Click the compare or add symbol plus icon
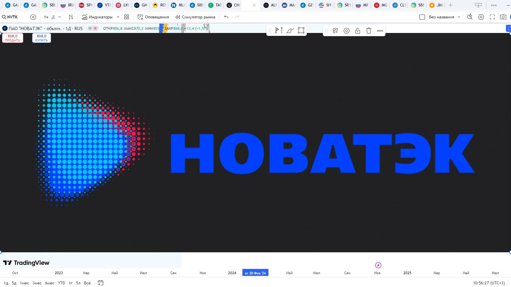This screenshot has width=511, height=287. tap(33, 17)
